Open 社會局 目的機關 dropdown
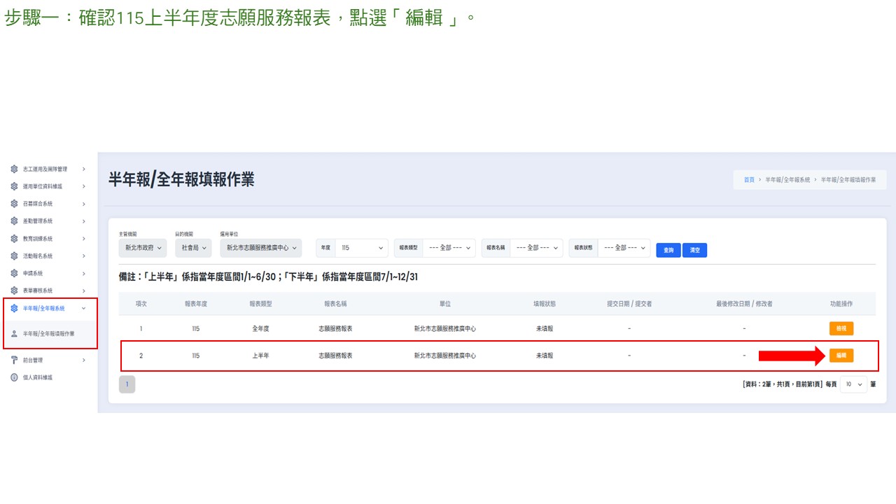The height and width of the screenshot is (504, 896). [192, 248]
